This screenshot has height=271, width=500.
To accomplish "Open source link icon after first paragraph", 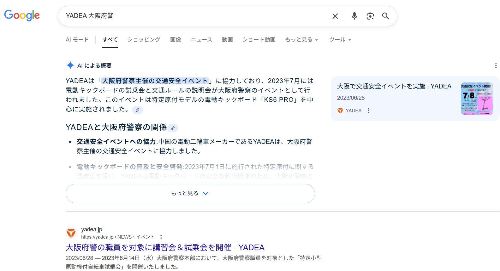I will click(x=137, y=110).
